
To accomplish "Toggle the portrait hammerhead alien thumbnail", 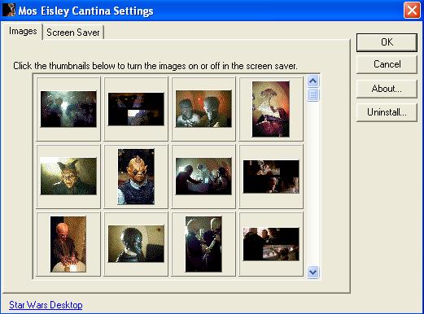I will pos(271,109).
